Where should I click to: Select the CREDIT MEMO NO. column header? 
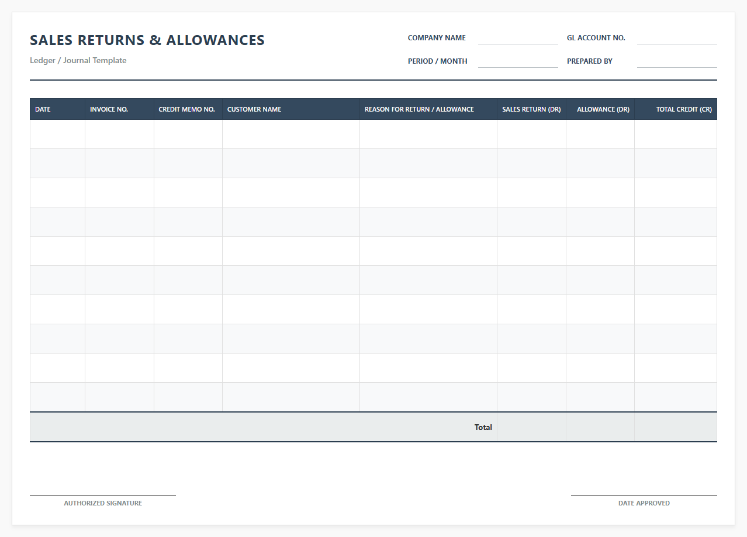click(188, 109)
